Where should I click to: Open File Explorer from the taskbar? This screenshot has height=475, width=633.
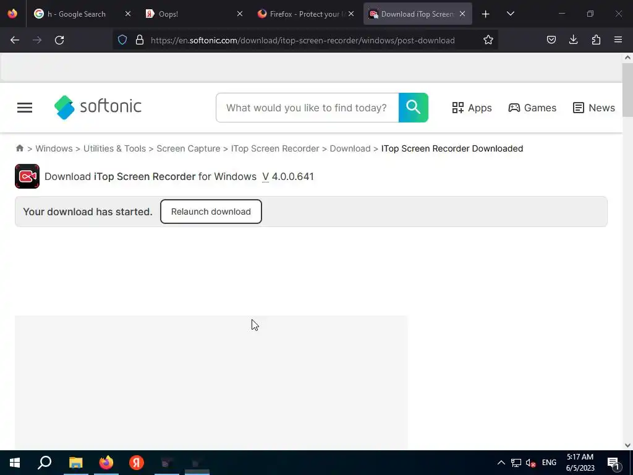75,463
